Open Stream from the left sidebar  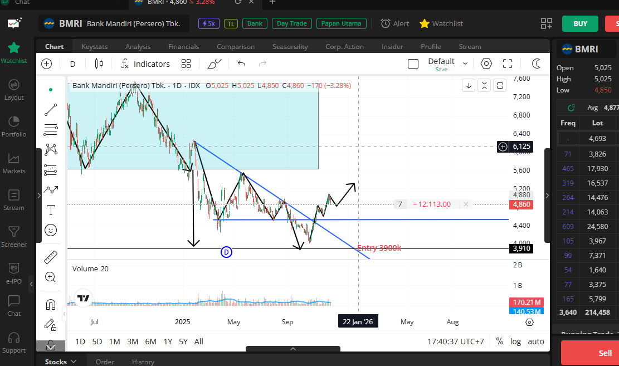click(14, 200)
